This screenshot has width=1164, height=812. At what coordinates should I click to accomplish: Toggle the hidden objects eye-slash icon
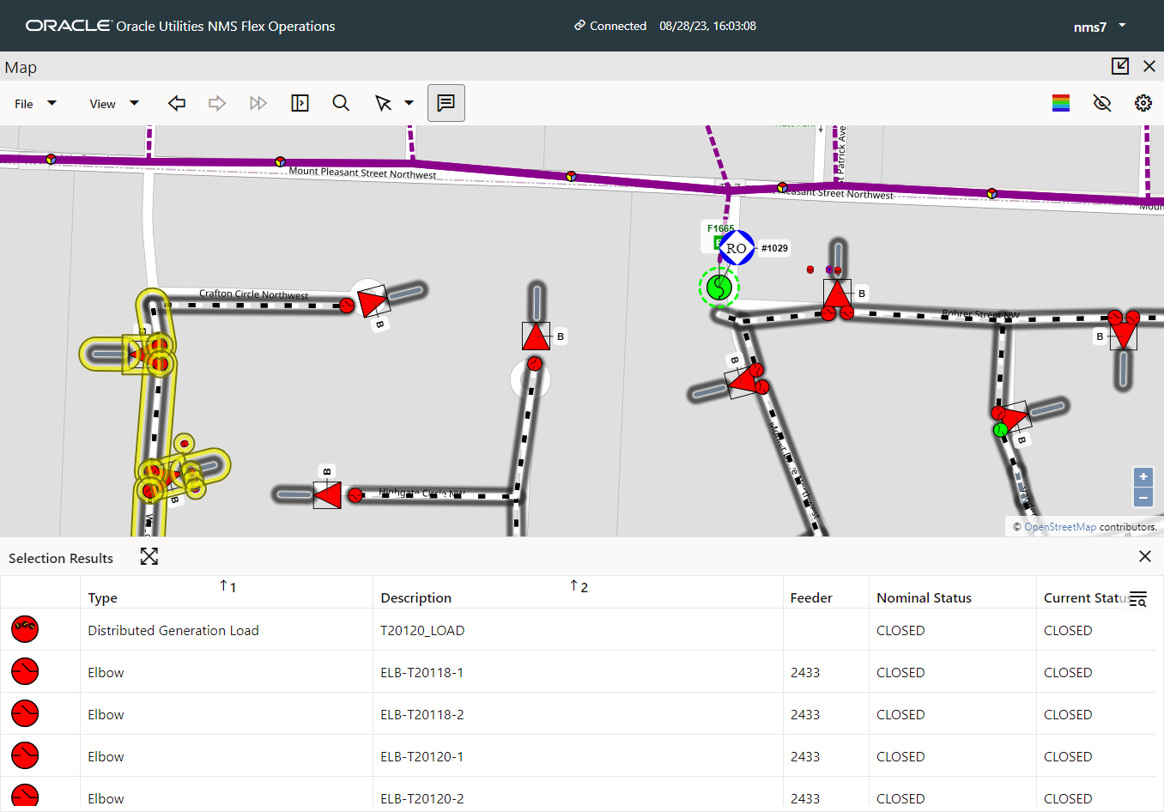coord(1102,103)
